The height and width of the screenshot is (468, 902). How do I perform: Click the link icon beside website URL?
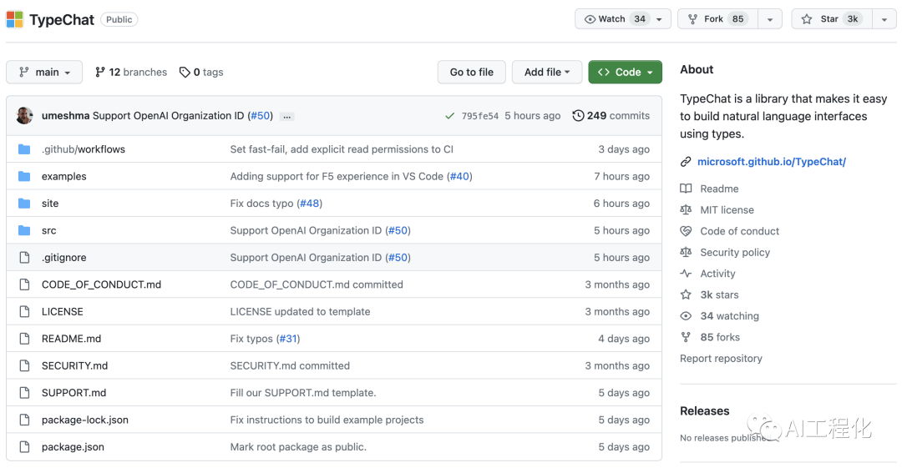point(686,162)
